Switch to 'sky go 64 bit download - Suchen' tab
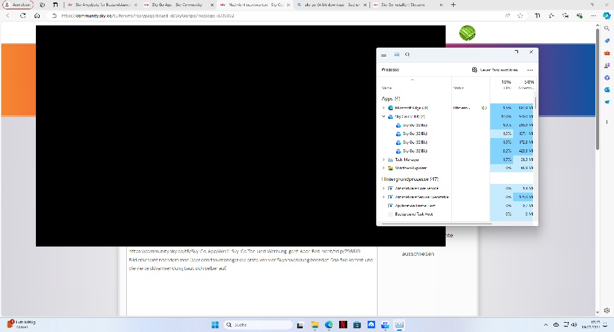614x332 pixels. [331, 5]
